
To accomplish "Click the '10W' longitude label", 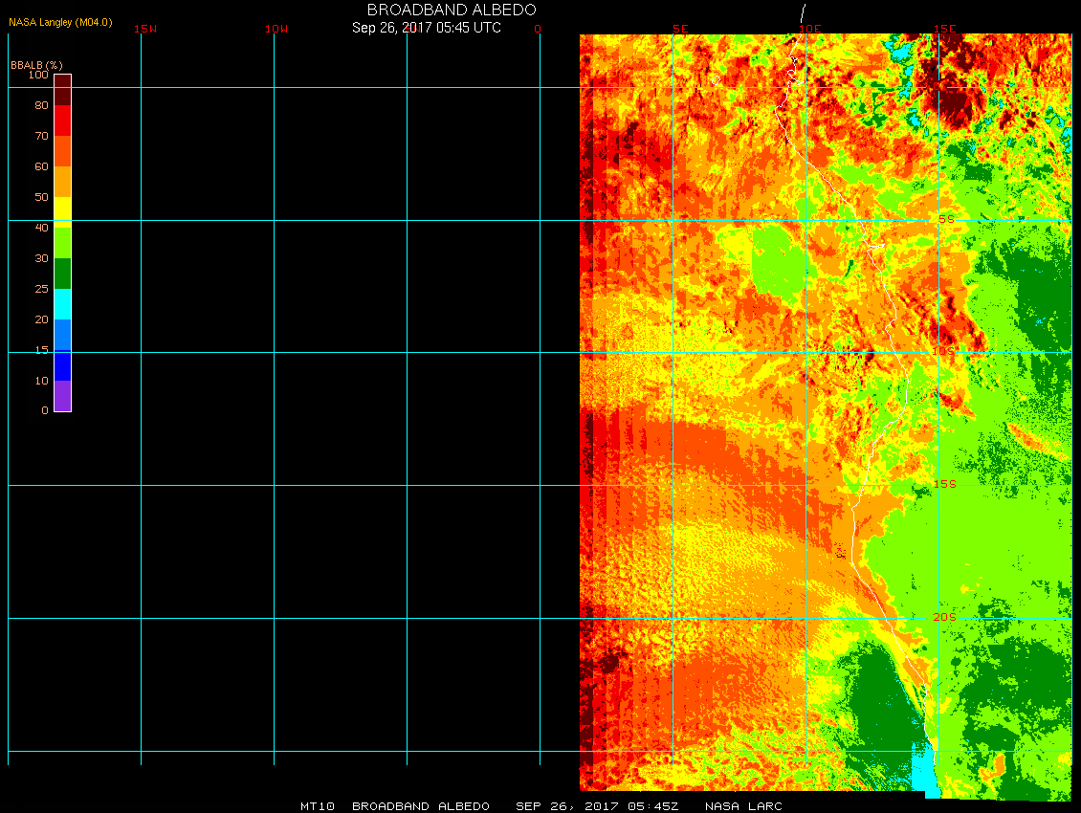I will tap(276, 29).
